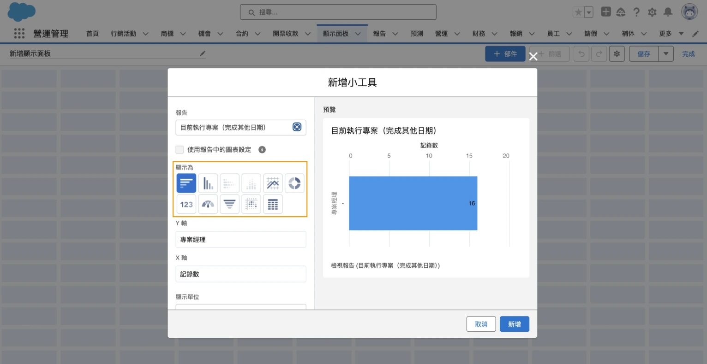Pick the metric 123 number display
The image size is (707, 364).
point(186,205)
